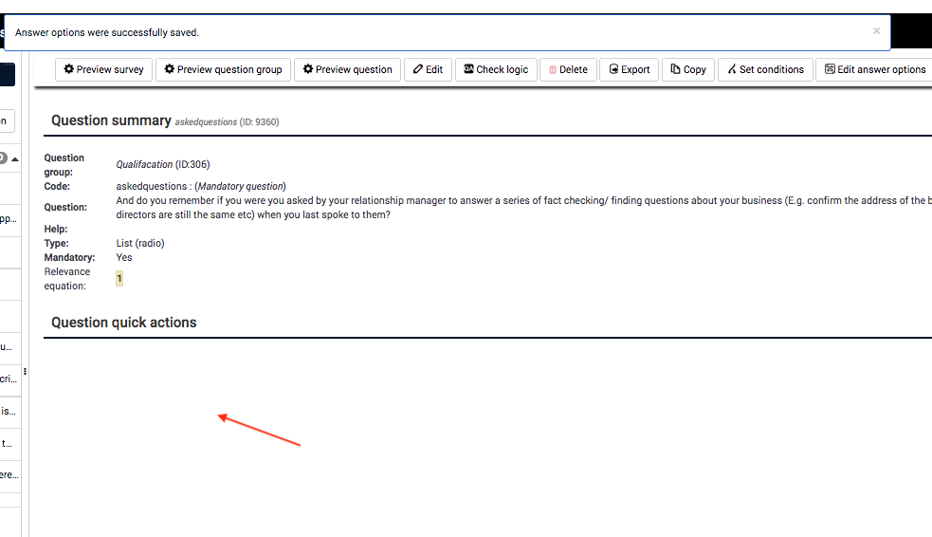Click the Mandatory value Yes
932x537 pixels.
click(x=124, y=257)
